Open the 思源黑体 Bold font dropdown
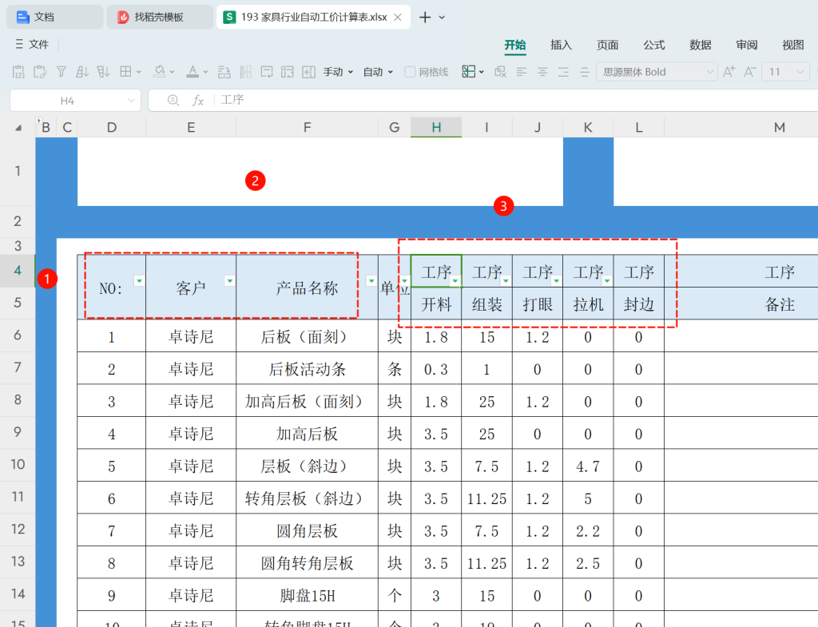Viewport: 818px width, 627px height. click(709, 72)
